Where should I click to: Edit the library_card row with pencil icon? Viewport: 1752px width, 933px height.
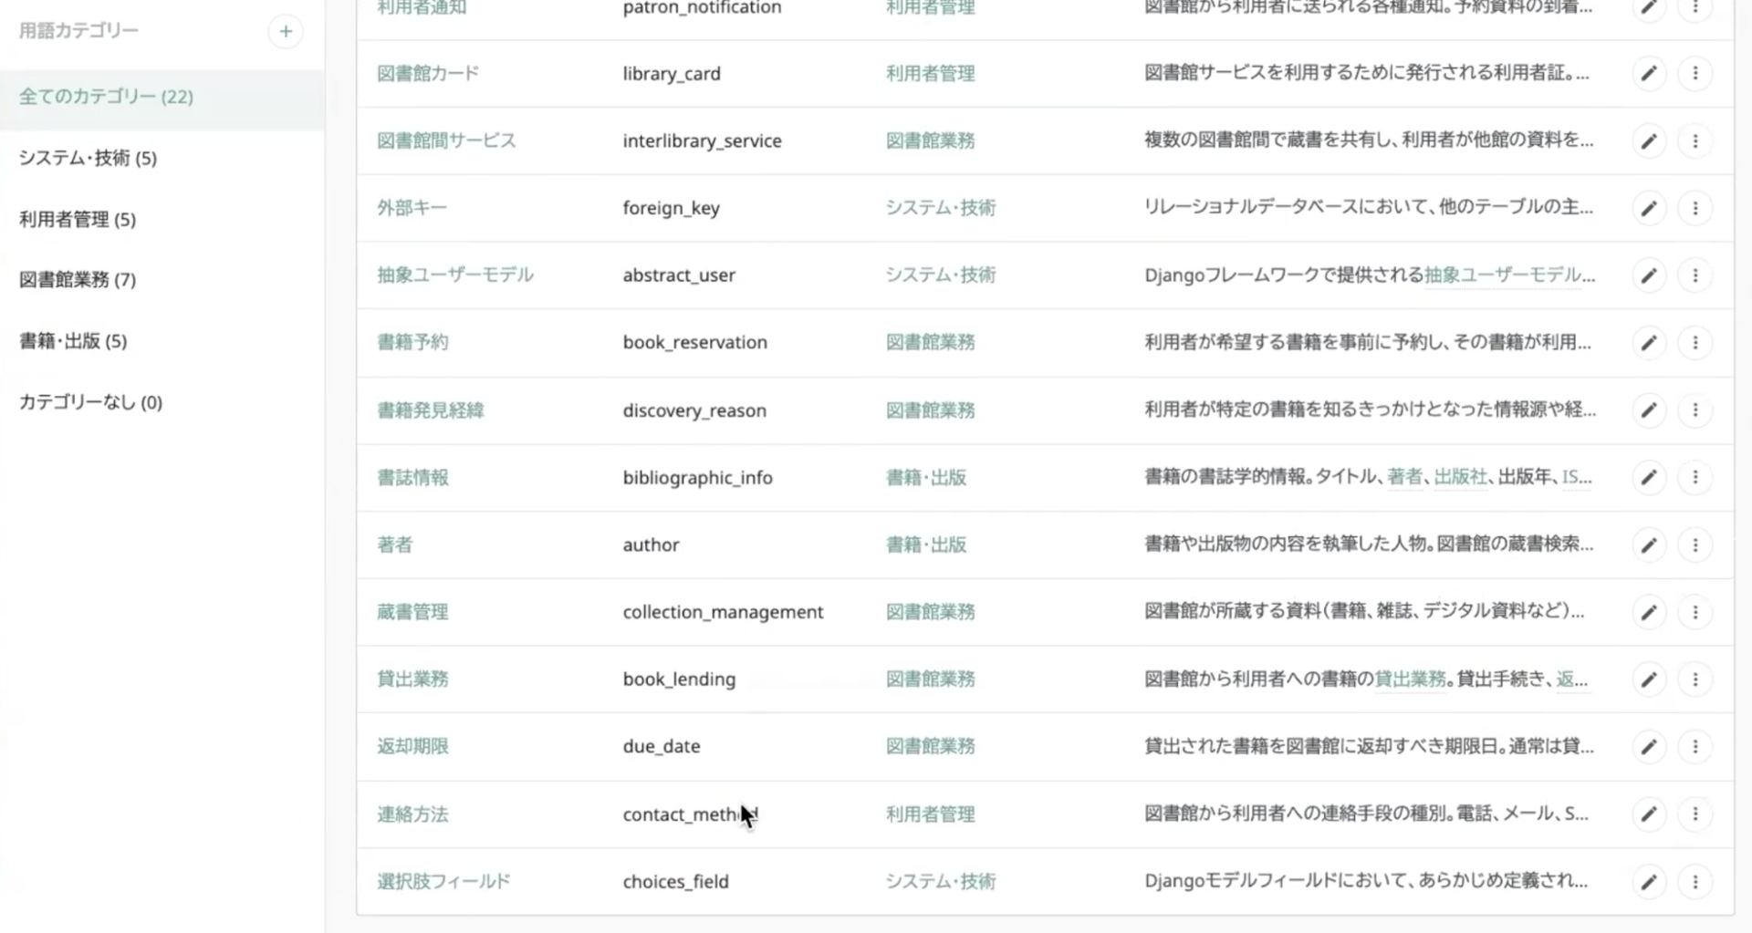[x=1649, y=74]
